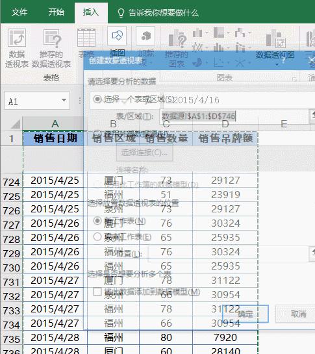Click the 取消 button in the dialog
This screenshot has height=354, width=315.
point(296,314)
